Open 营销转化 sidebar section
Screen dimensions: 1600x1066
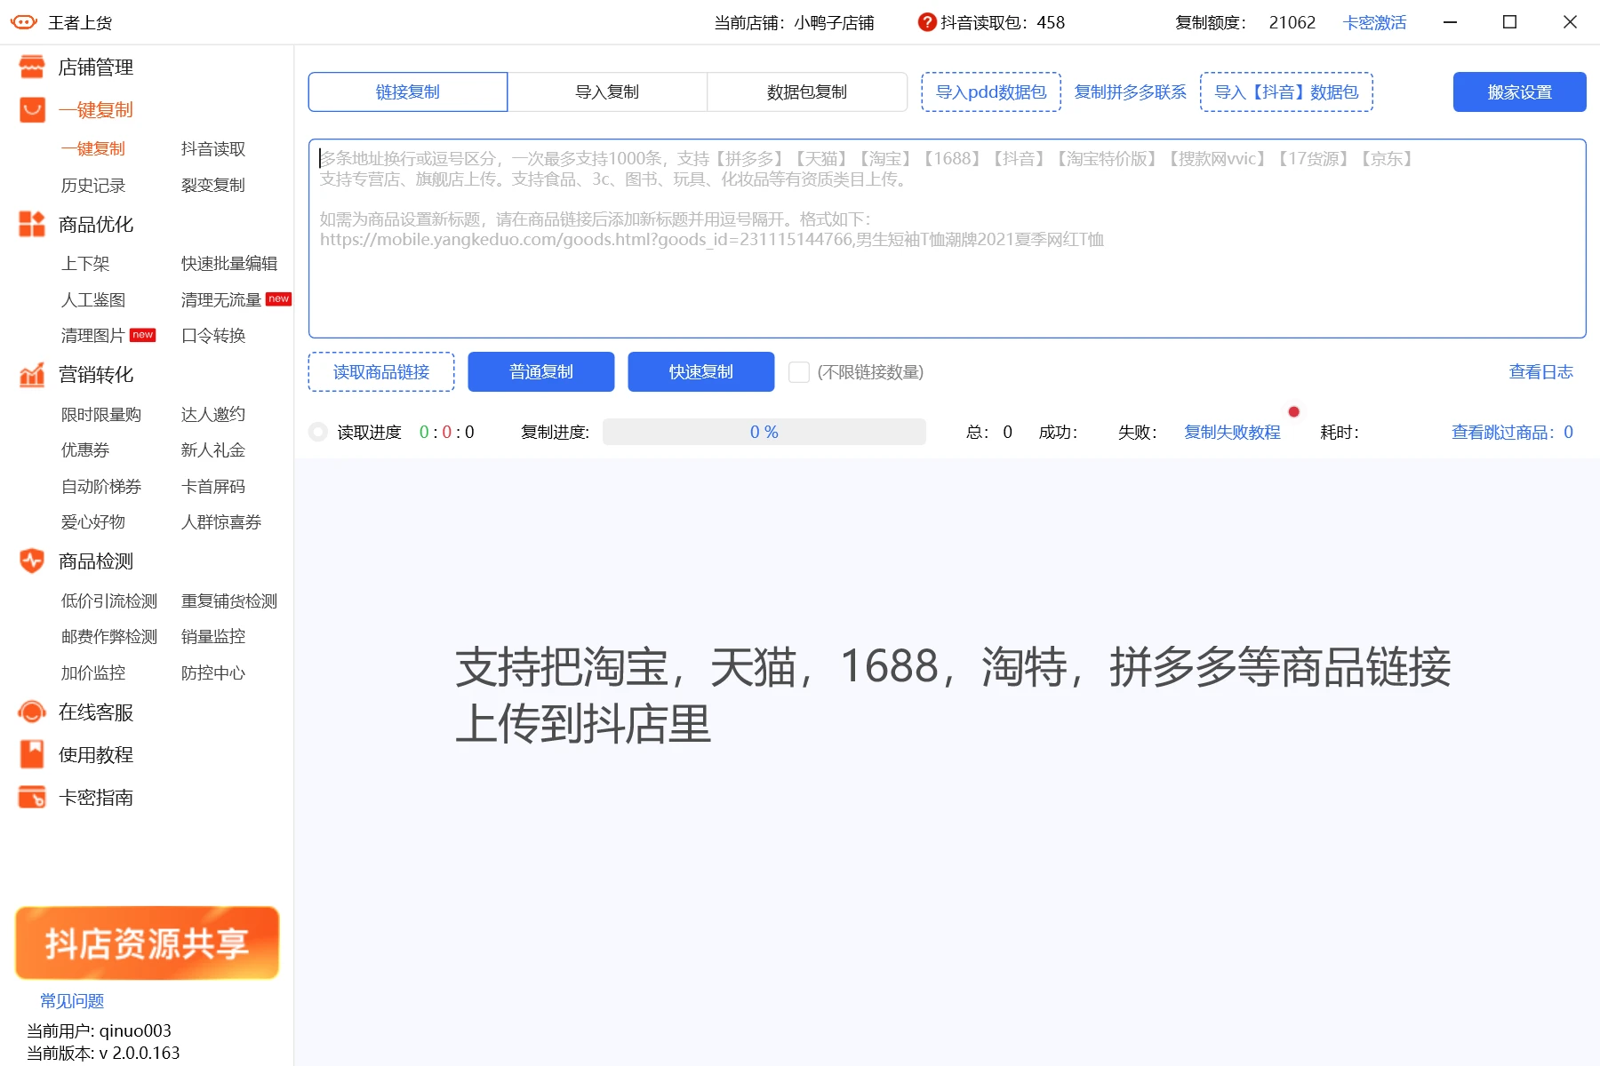point(96,375)
